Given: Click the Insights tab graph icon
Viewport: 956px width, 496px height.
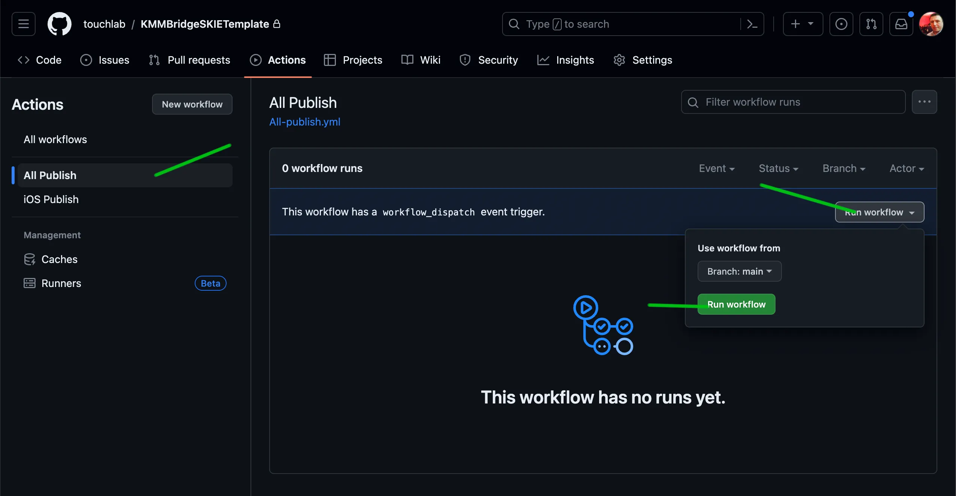Looking at the screenshot, I should click(x=543, y=60).
